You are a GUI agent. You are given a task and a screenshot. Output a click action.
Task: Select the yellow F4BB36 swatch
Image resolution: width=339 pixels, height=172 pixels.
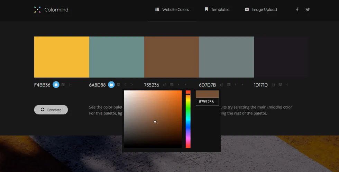pos(62,57)
